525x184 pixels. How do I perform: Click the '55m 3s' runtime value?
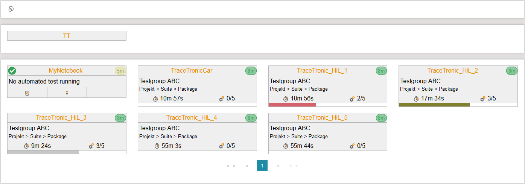[x=171, y=146]
